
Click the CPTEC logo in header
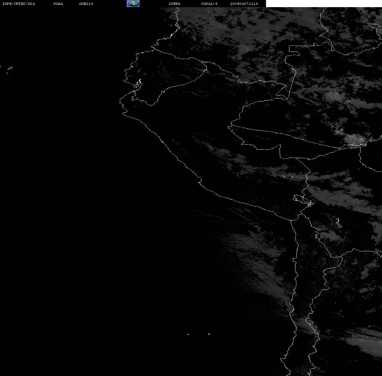(133, 4)
